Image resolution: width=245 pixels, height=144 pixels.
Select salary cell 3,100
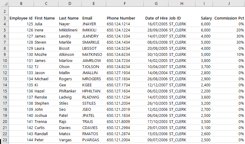pos(204,128)
